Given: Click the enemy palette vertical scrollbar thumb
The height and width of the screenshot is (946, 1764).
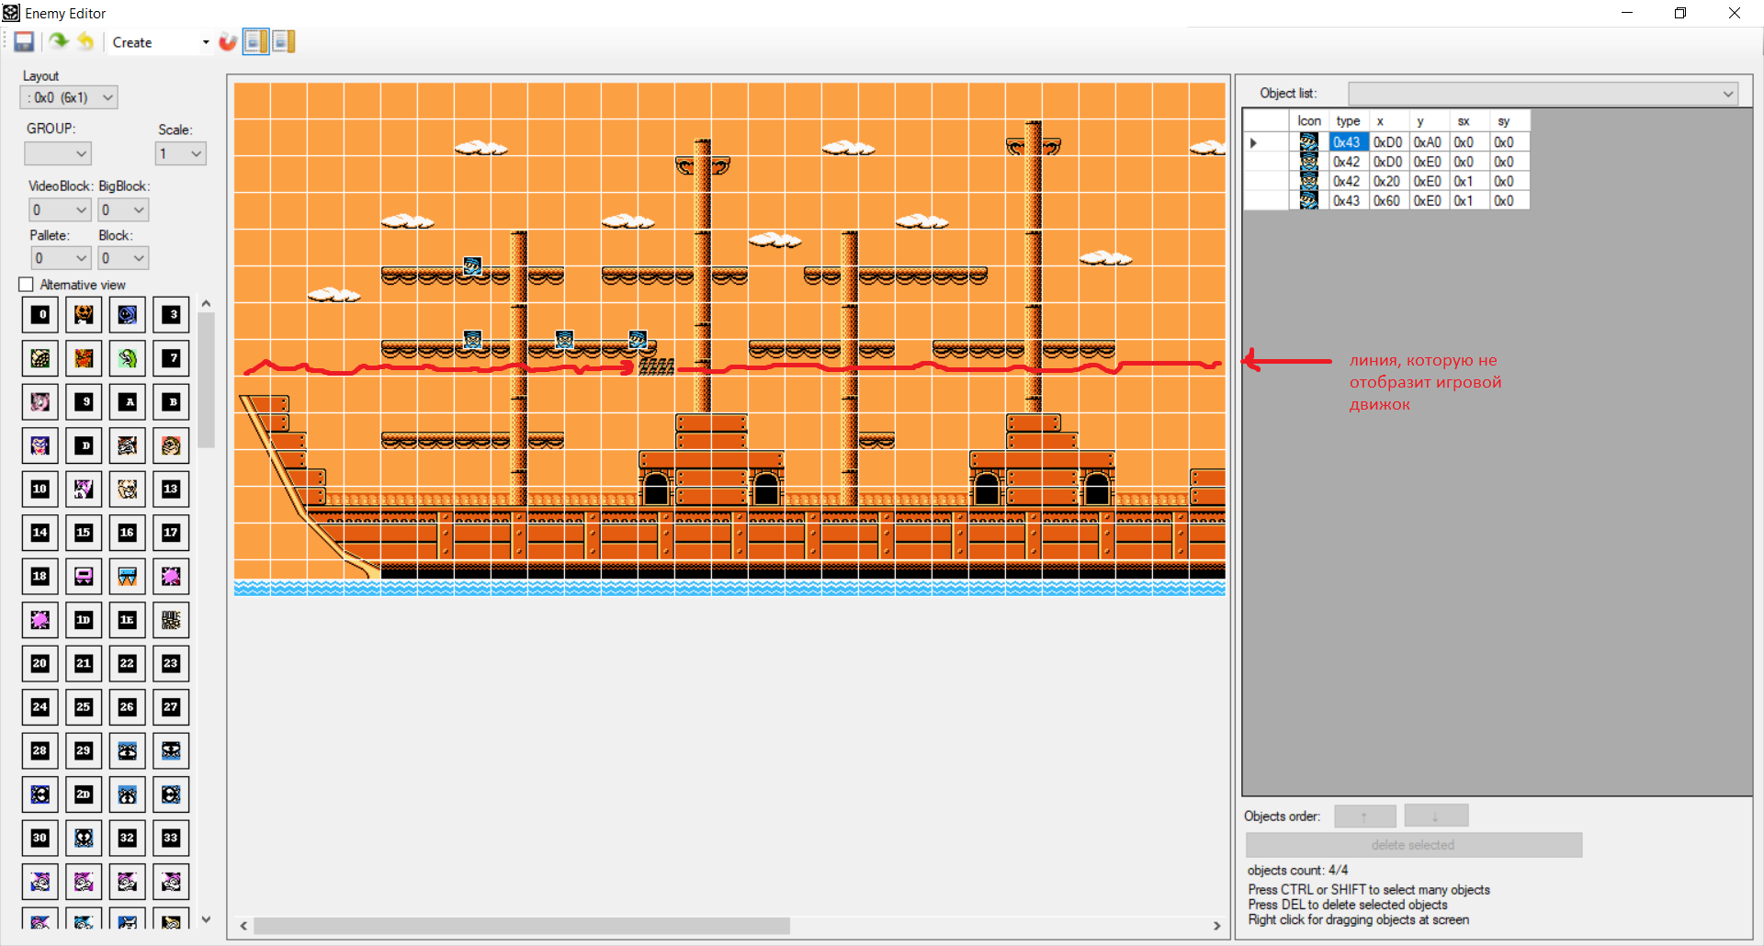Looking at the screenshot, I should [x=206, y=380].
